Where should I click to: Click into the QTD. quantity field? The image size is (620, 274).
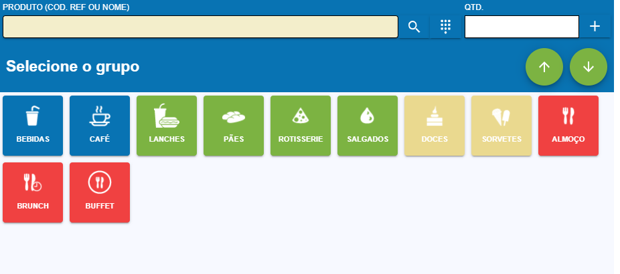tap(521, 27)
